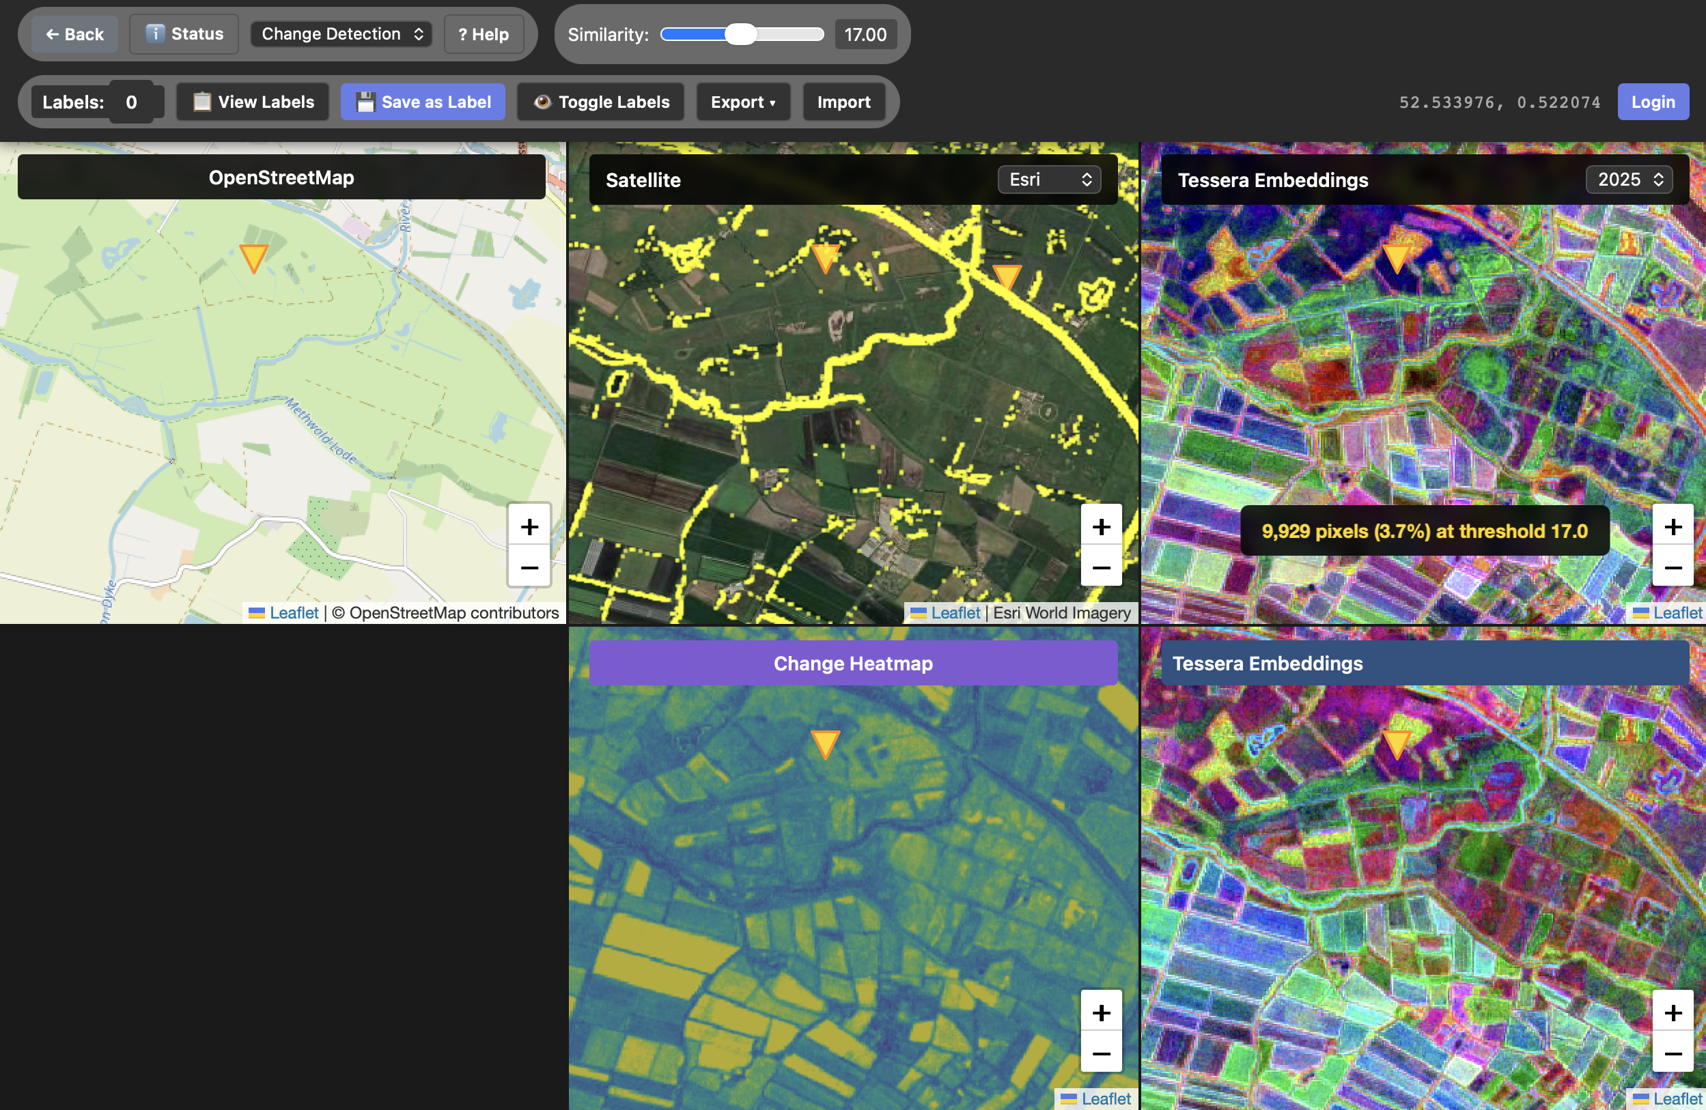Zoom in on Change Heatmap panel
Image resolution: width=1706 pixels, height=1110 pixels.
1101,1012
